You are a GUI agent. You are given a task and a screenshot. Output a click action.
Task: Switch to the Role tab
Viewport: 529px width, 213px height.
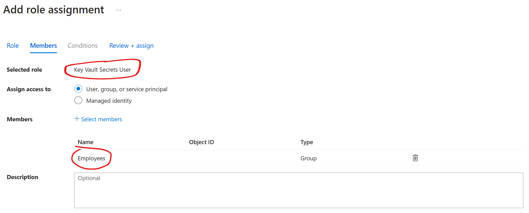[x=13, y=46]
